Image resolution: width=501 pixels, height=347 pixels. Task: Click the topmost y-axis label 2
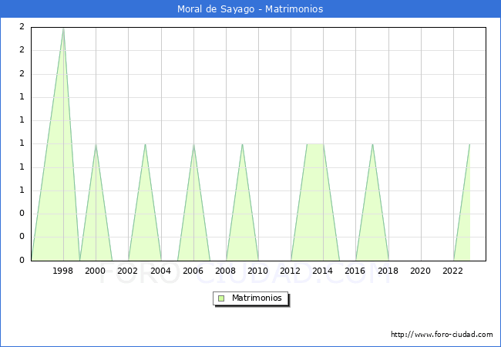22,27
